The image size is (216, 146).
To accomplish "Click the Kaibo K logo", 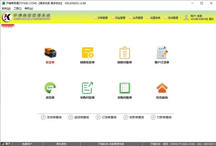I will click(7, 17).
